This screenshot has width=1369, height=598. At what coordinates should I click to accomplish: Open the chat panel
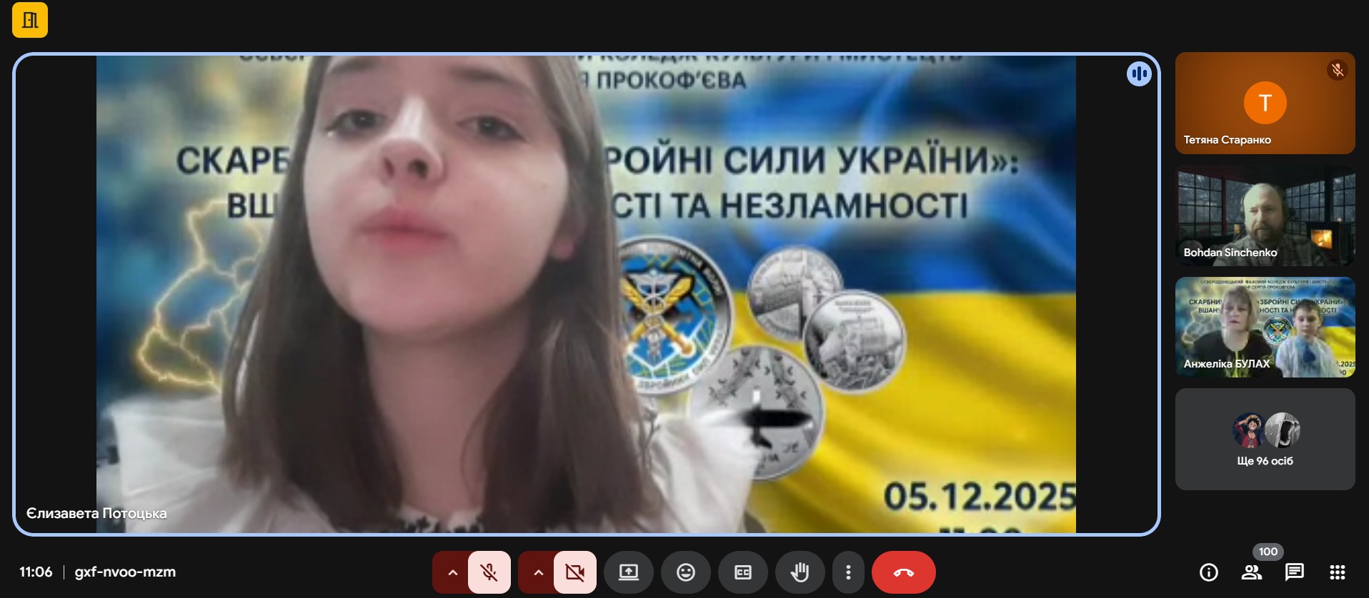(x=1295, y=572)
